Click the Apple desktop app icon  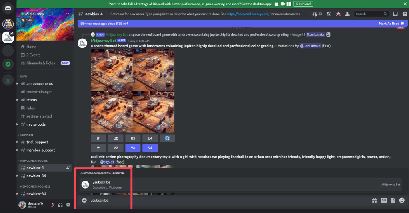(x=276, y=4)
